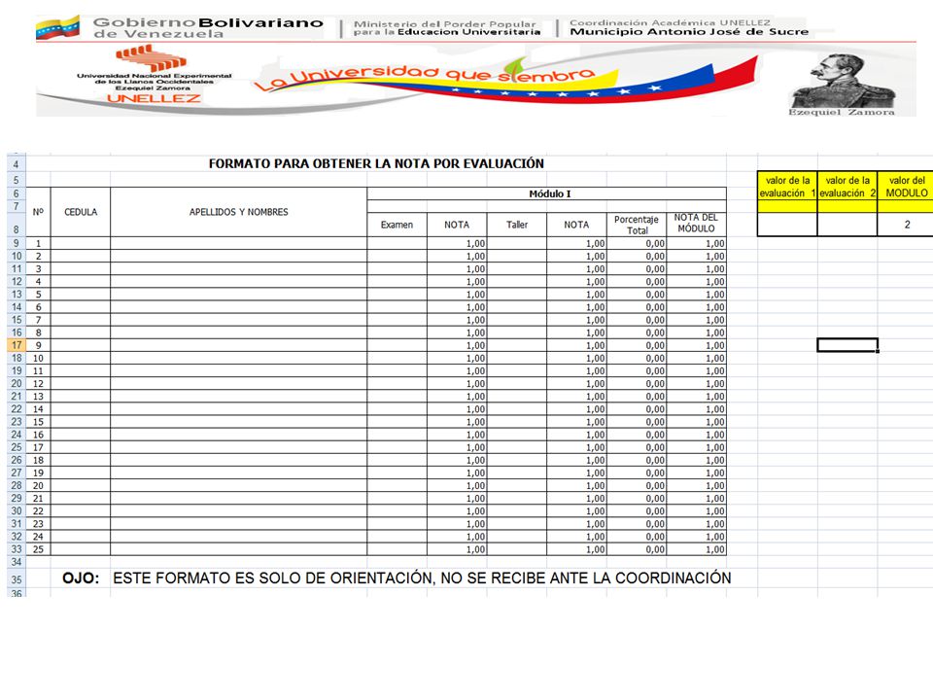Click the APELLIDOS Y NOMBRES header cell

tap(239, 212)
